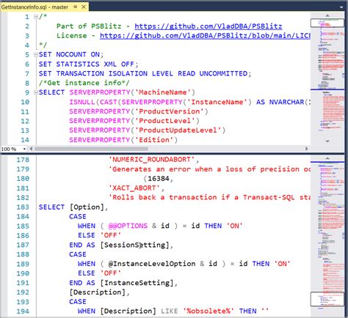
Task: Collapse the SET block at line 5
Action: [x=36, y=54]
